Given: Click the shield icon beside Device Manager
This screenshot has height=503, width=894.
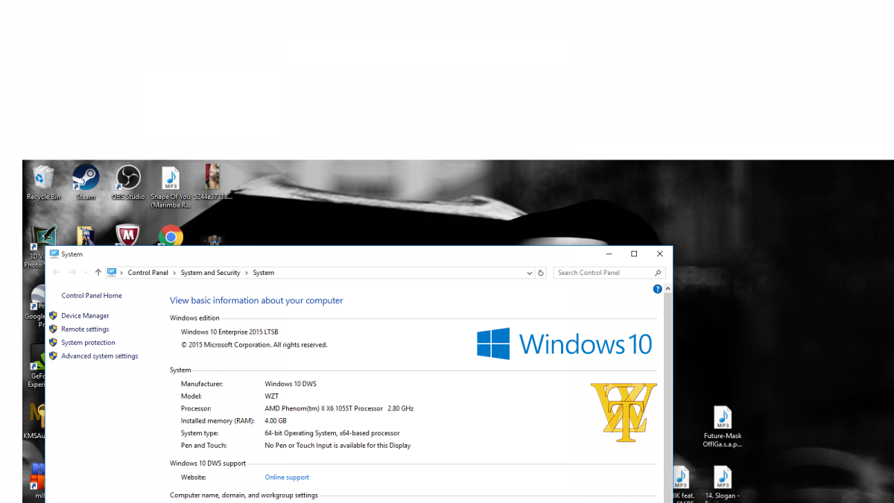Looking at the screenshot, I should point(54,316).
